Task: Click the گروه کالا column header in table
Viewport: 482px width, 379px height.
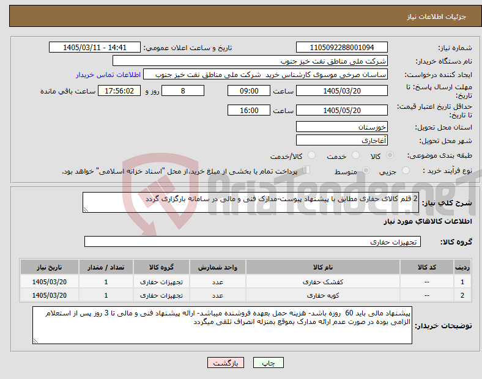Action: [x=161, y=267]
